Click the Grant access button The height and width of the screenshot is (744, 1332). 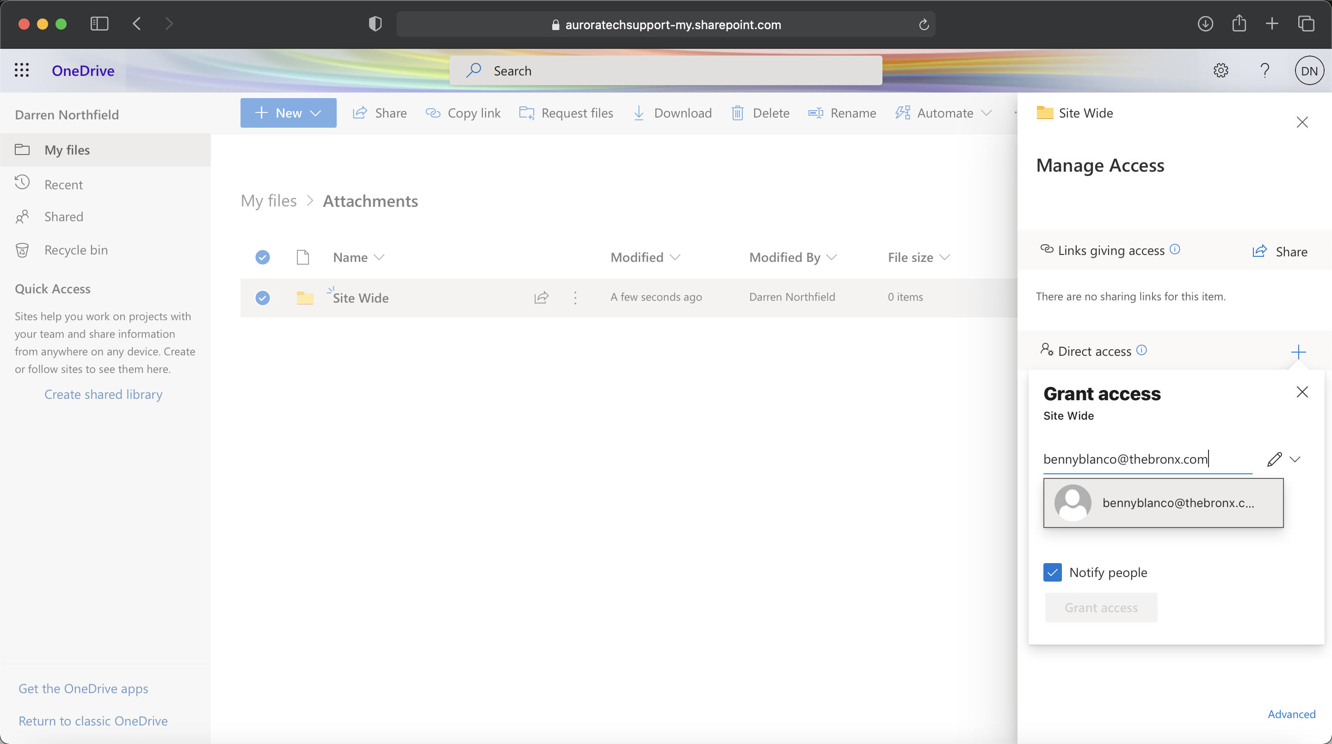pos(1101,607)
